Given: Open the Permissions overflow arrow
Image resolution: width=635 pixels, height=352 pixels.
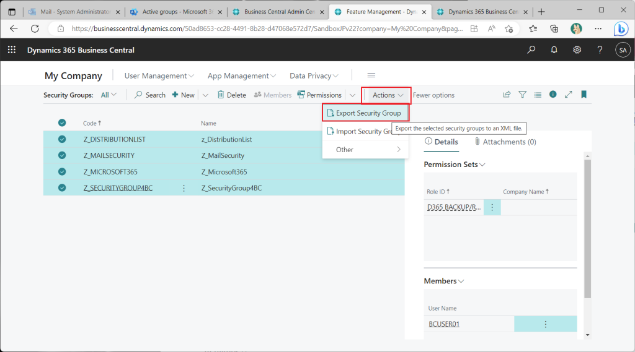Looking at the screenshot, I should click(352, 95).
